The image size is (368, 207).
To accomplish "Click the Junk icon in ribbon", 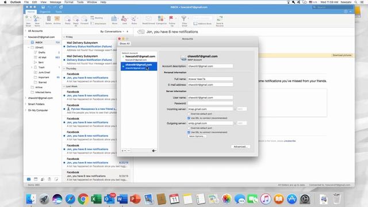I will click(124, 19).
